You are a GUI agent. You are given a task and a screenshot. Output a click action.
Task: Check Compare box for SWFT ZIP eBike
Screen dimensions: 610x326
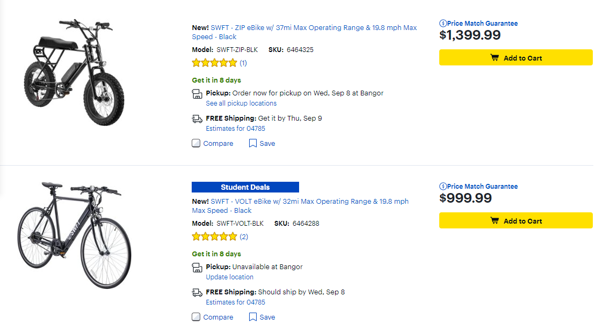tap(196, 143)
